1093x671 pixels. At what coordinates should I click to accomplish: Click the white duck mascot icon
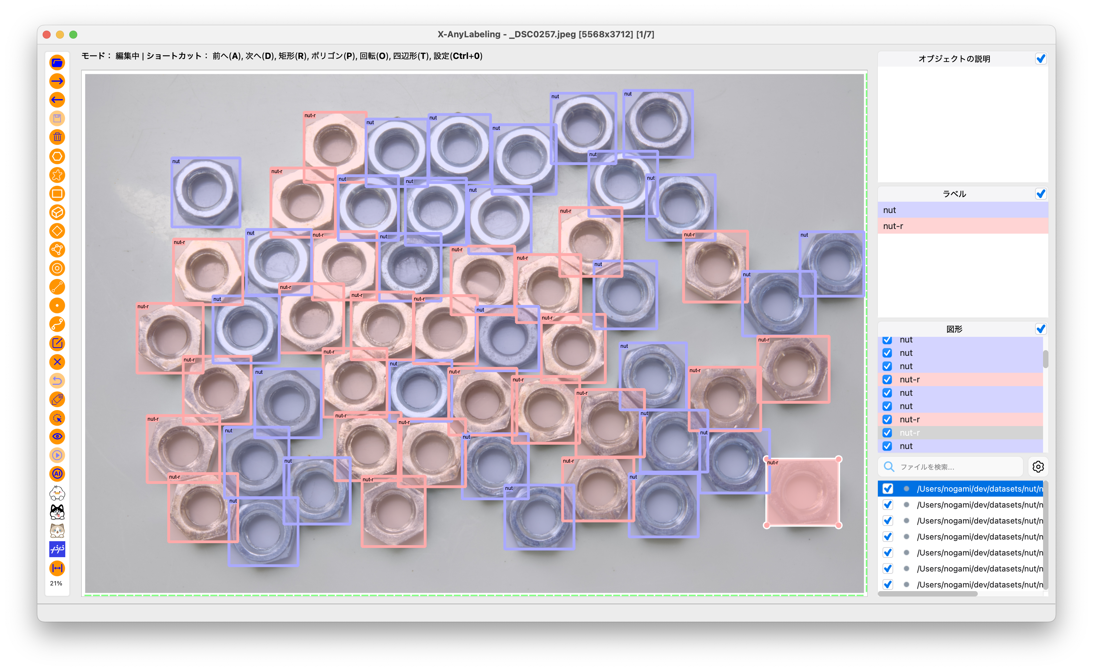click(57, 493)
